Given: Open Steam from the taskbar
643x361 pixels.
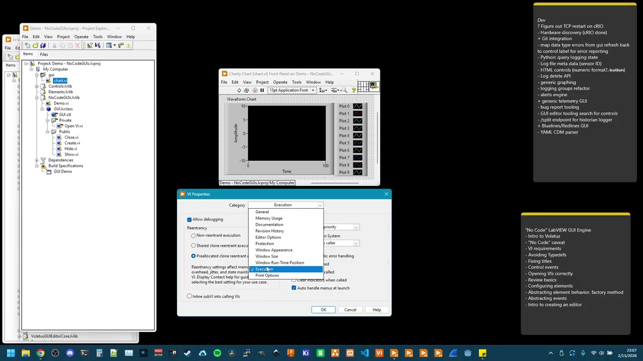Looking at the screenshot, I should point(187,353).
